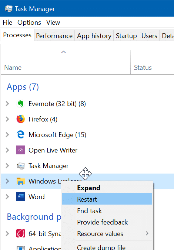Expand the Open Live Writer entry
Screen dimensions: 174x250
click(7, 150)
